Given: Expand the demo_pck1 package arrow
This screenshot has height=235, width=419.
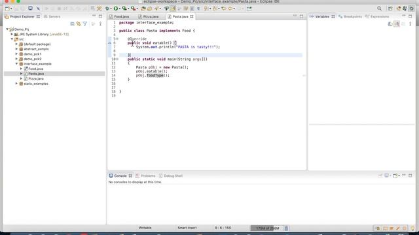Looking at the screenshot, I should 16,54.
